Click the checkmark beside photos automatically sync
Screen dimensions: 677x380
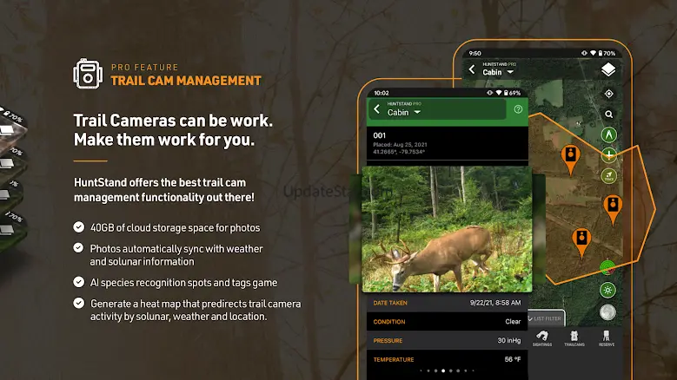[78, 248]
